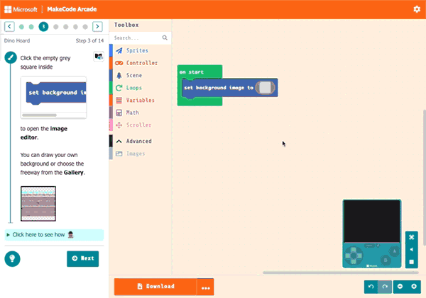Click the Sprites paper plane icon
The width and height of the screenshot is (426, 298).
coord(119,50)
